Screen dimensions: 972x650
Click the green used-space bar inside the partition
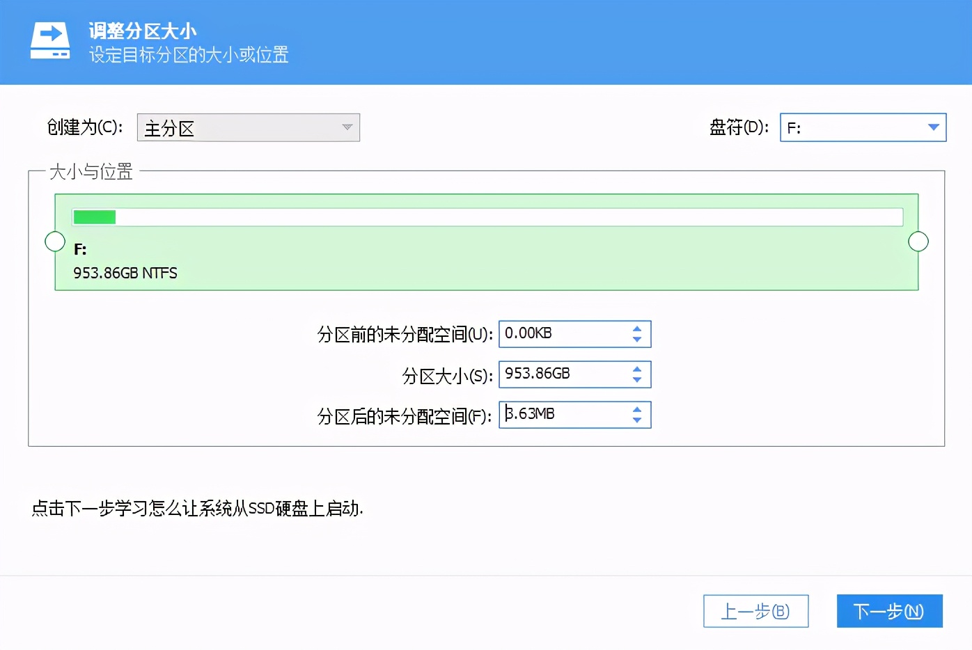pos(94,216)
